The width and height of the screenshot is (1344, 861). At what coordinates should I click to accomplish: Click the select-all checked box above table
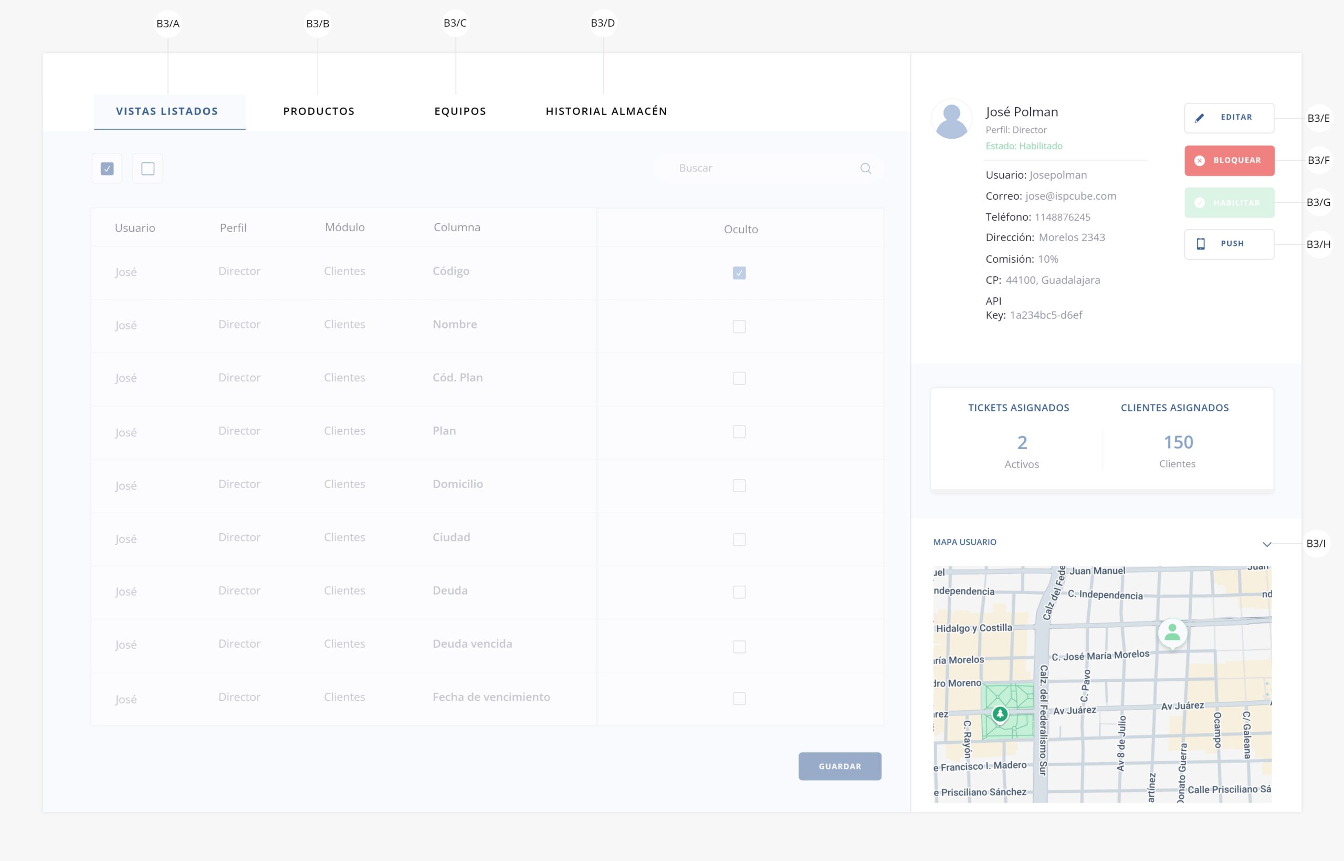[x=107, y=168]
